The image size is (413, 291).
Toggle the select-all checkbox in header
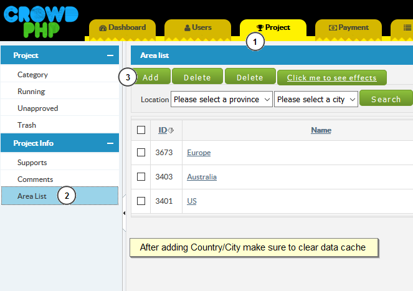tap(141, 130)
